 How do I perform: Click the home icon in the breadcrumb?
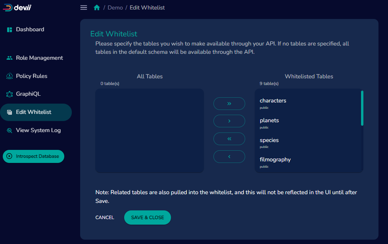pyautogui.click(x=97, y=7)
